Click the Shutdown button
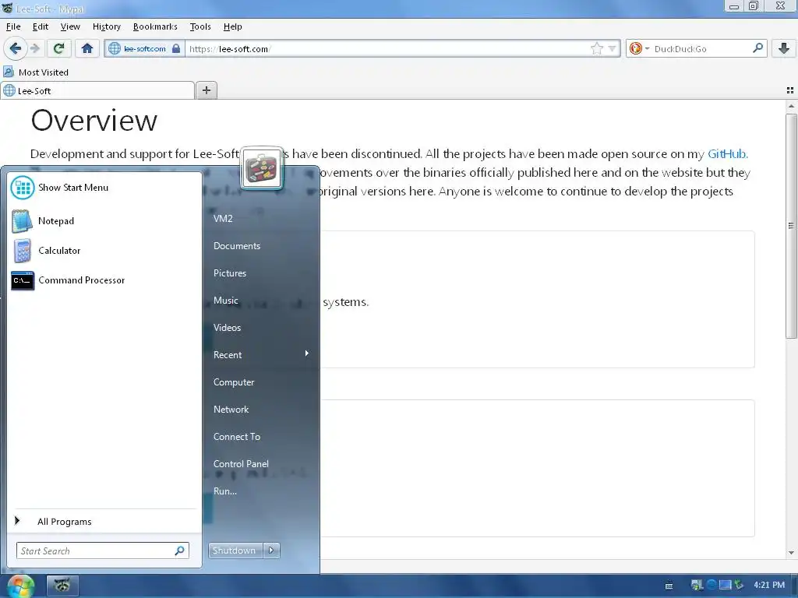798x598 pixels. [x=235, y=551]
